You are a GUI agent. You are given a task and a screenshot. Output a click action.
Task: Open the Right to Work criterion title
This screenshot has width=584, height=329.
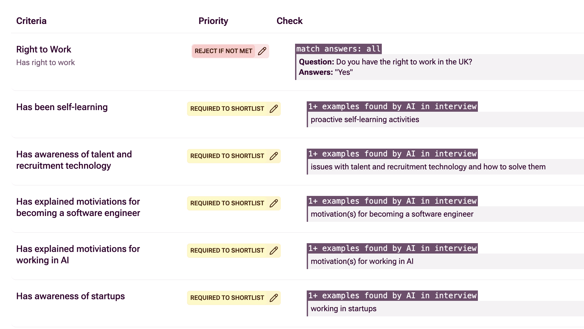point(44,50)
